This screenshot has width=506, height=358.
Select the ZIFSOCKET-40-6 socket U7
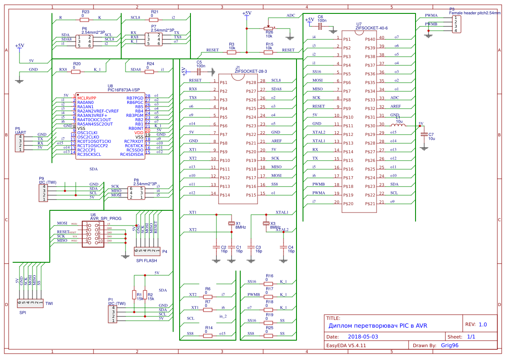[359, 121]
